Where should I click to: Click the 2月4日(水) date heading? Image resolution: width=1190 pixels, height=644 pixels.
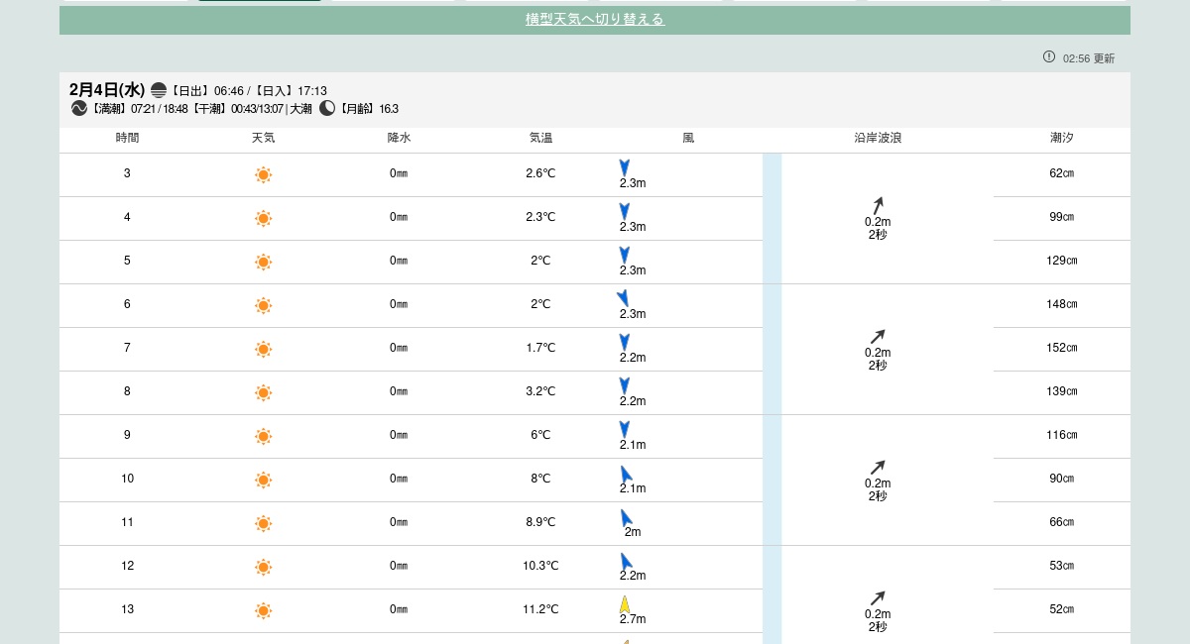107,90
